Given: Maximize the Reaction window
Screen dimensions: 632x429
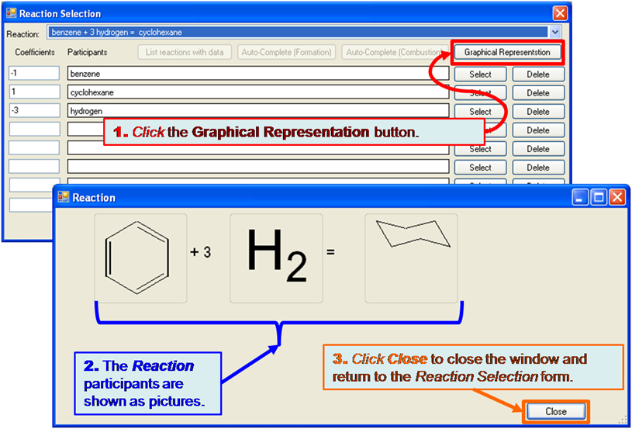Looking at the screenshot, I should click(599, 198).
